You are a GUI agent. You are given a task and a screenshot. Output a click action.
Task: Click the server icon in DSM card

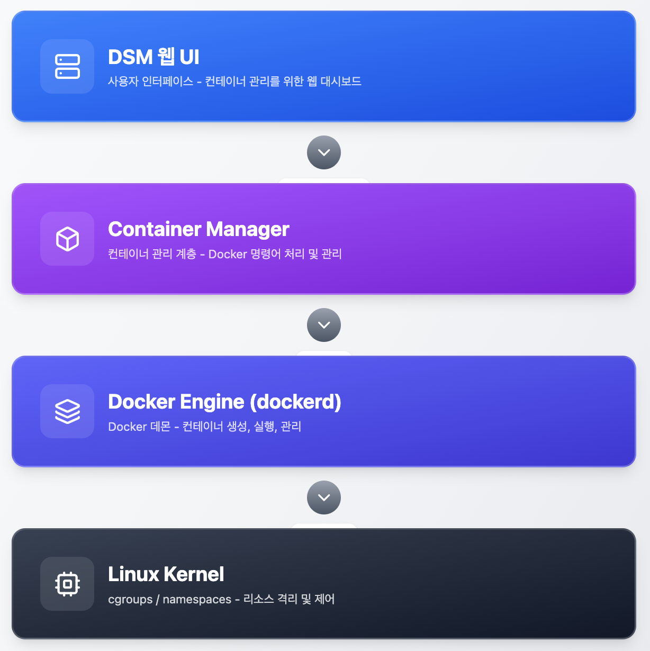point(67,67)
